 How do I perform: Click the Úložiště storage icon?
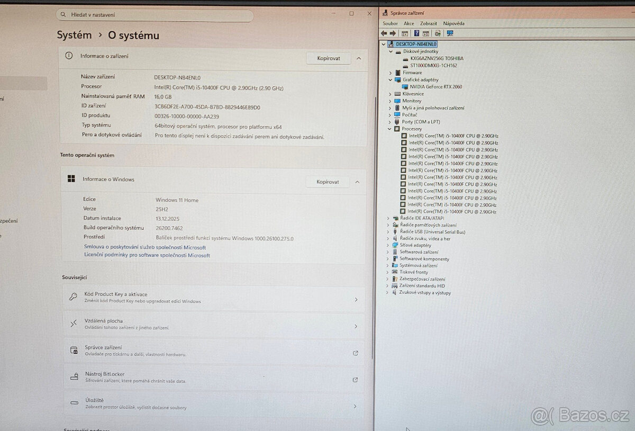(74, 403)
